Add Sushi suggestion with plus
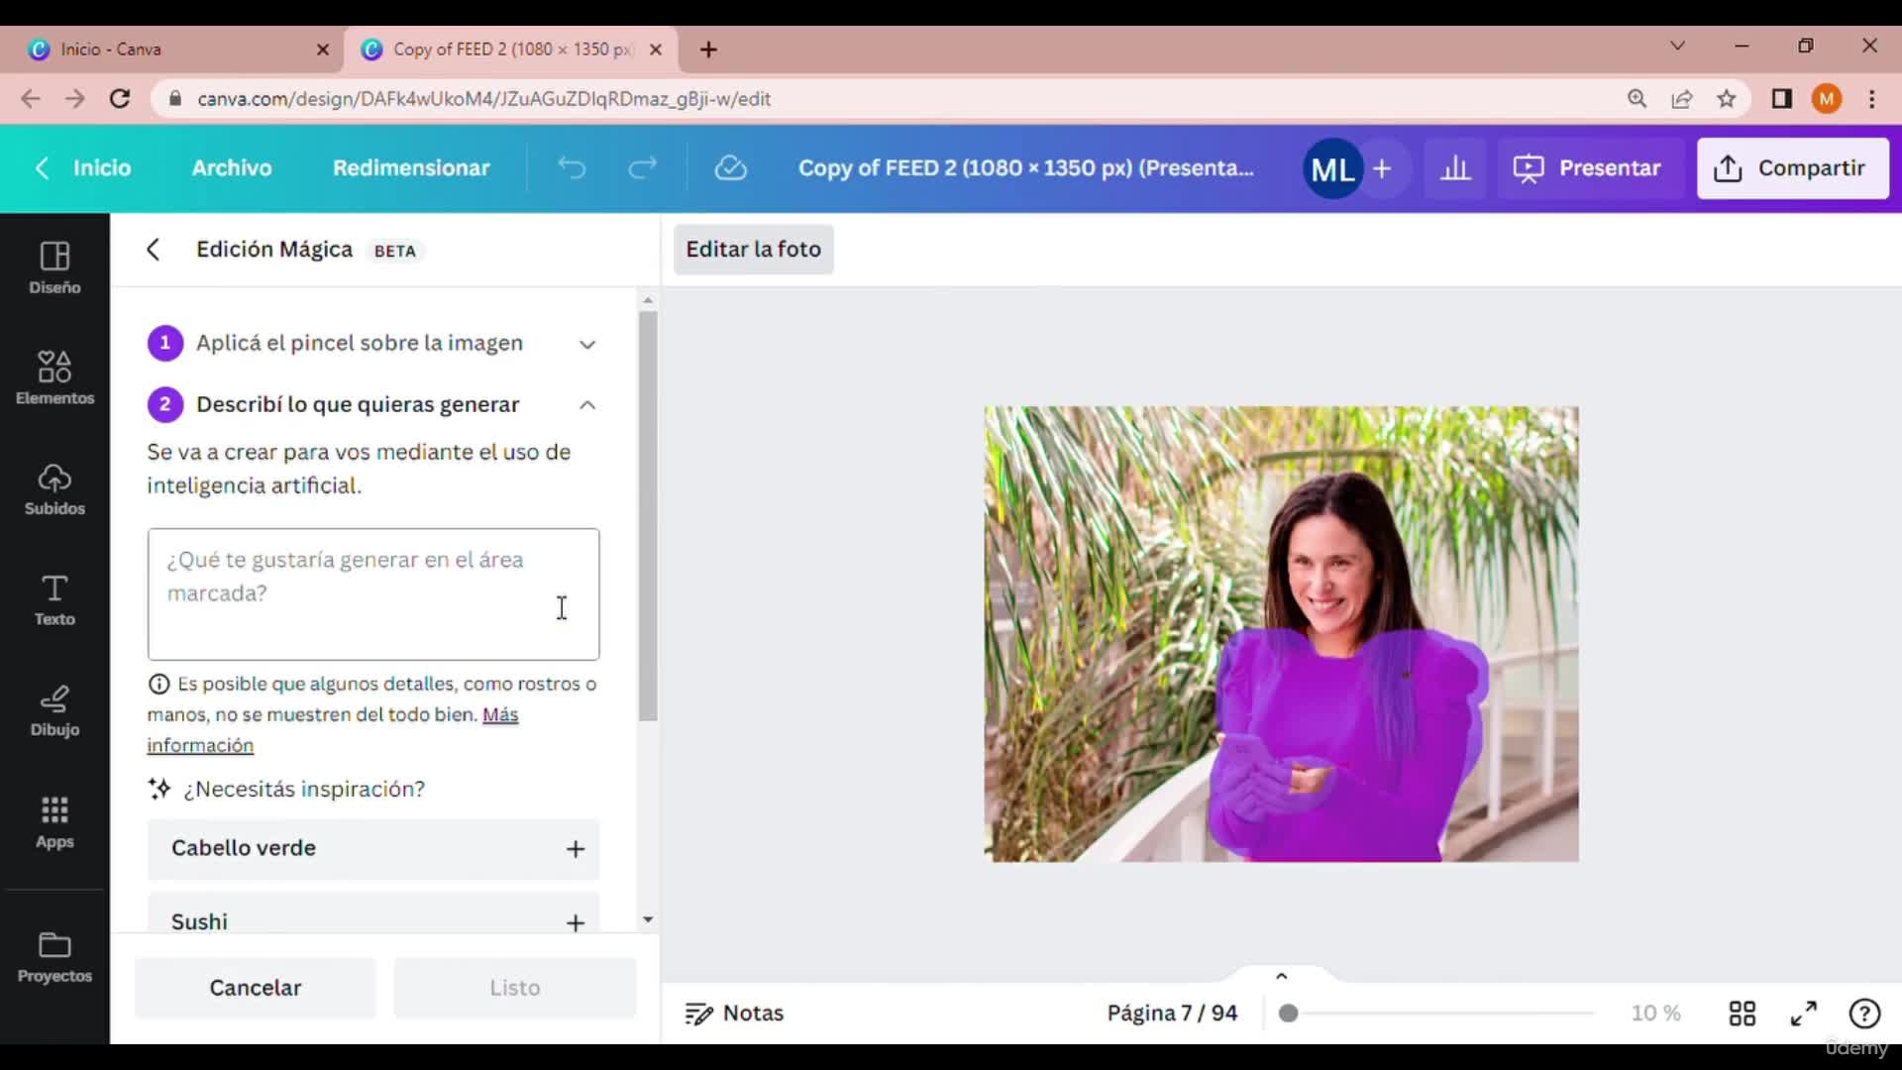The width and height of the screenshot is (1902, 1070). click(x=576, y=923)
